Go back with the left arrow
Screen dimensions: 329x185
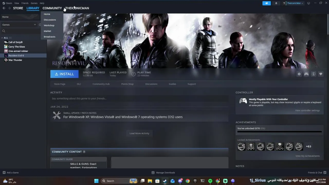4,8
